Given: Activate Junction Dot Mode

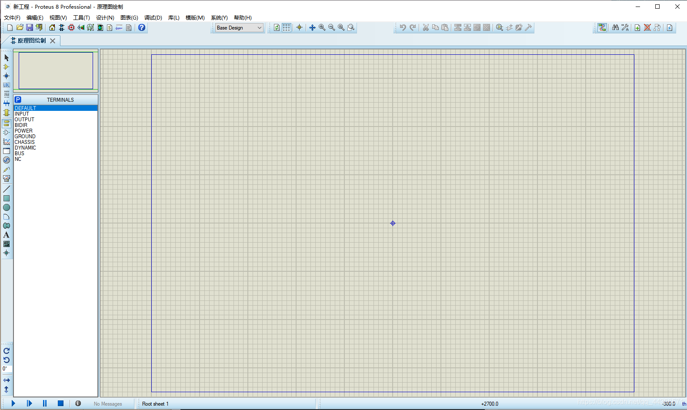Looking at the screenshot, I should click(7, 76).
